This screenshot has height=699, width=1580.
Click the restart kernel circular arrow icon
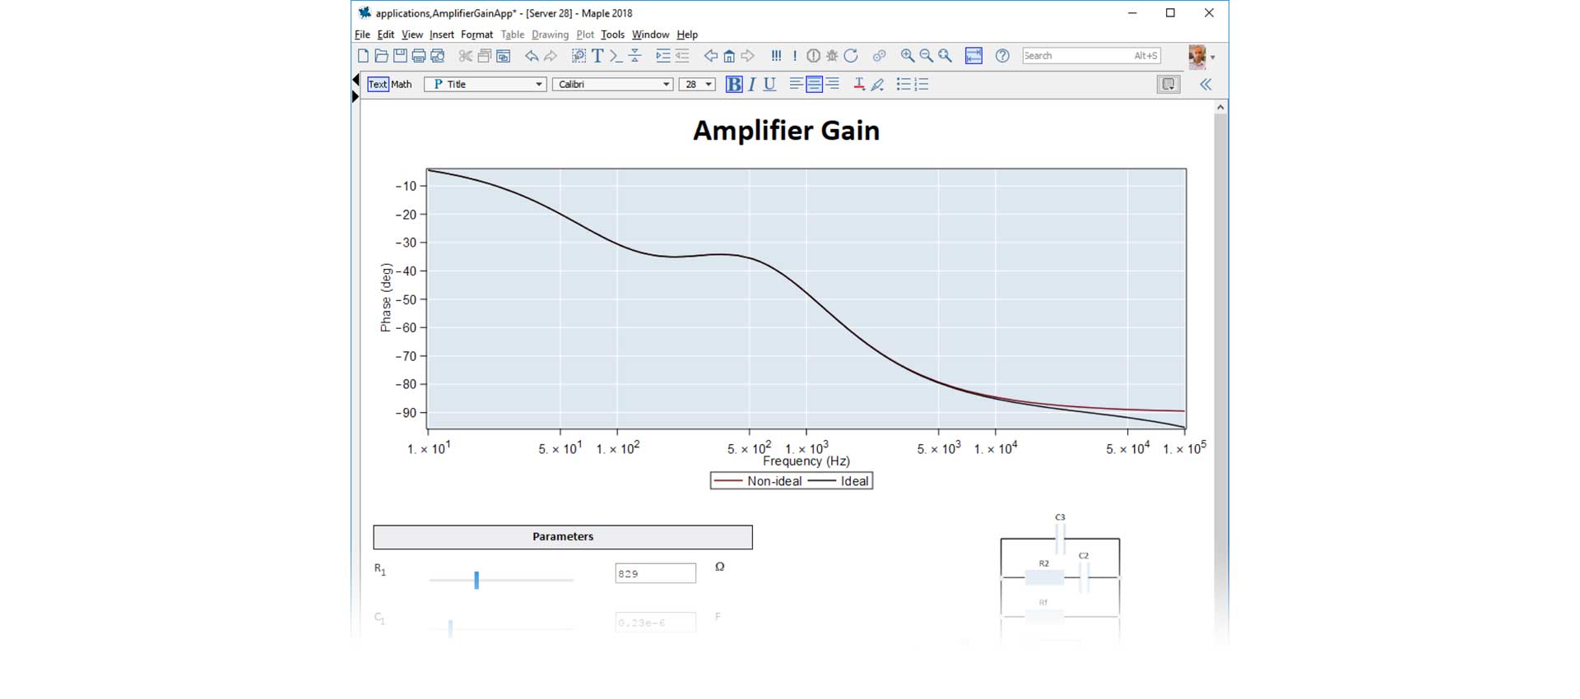(851, 56)
